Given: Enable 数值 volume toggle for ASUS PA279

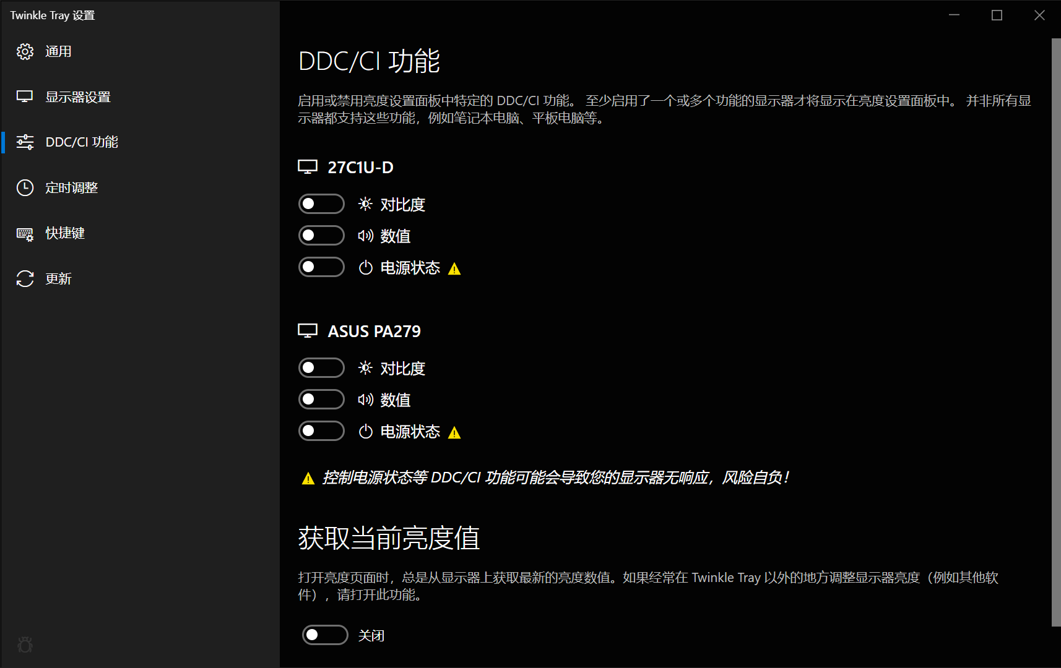Looking at the screenshot, I should 321,399.
